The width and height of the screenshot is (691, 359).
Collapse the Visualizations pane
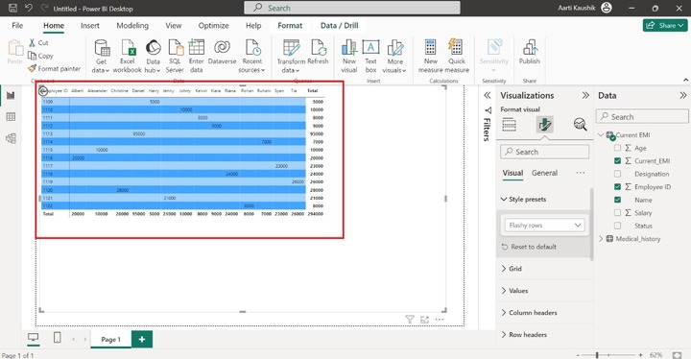(585, 95)
